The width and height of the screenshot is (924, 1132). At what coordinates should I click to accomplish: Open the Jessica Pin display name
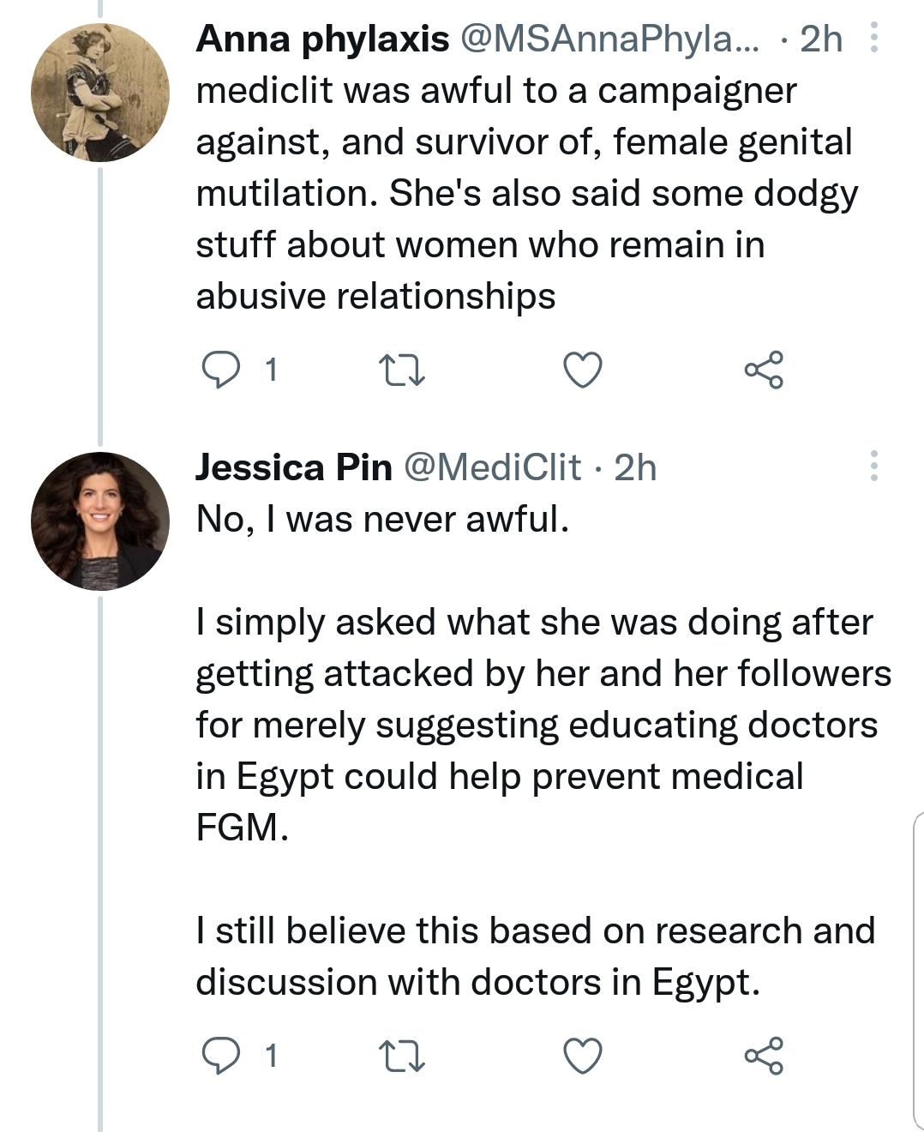(294, 467)
